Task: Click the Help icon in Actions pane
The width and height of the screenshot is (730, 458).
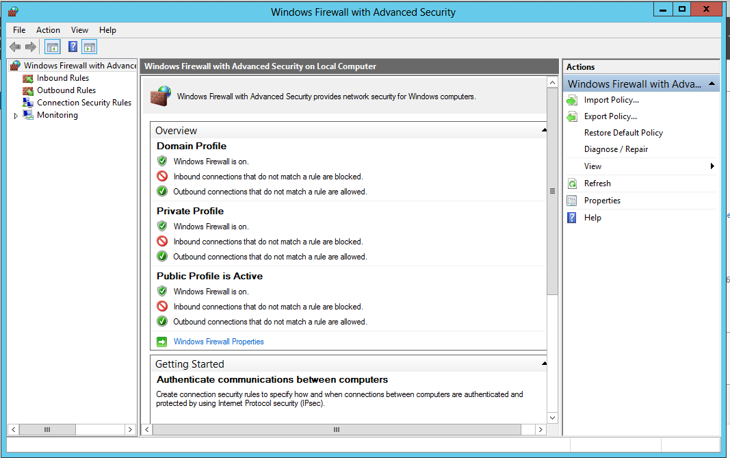Action: point(572,218)
